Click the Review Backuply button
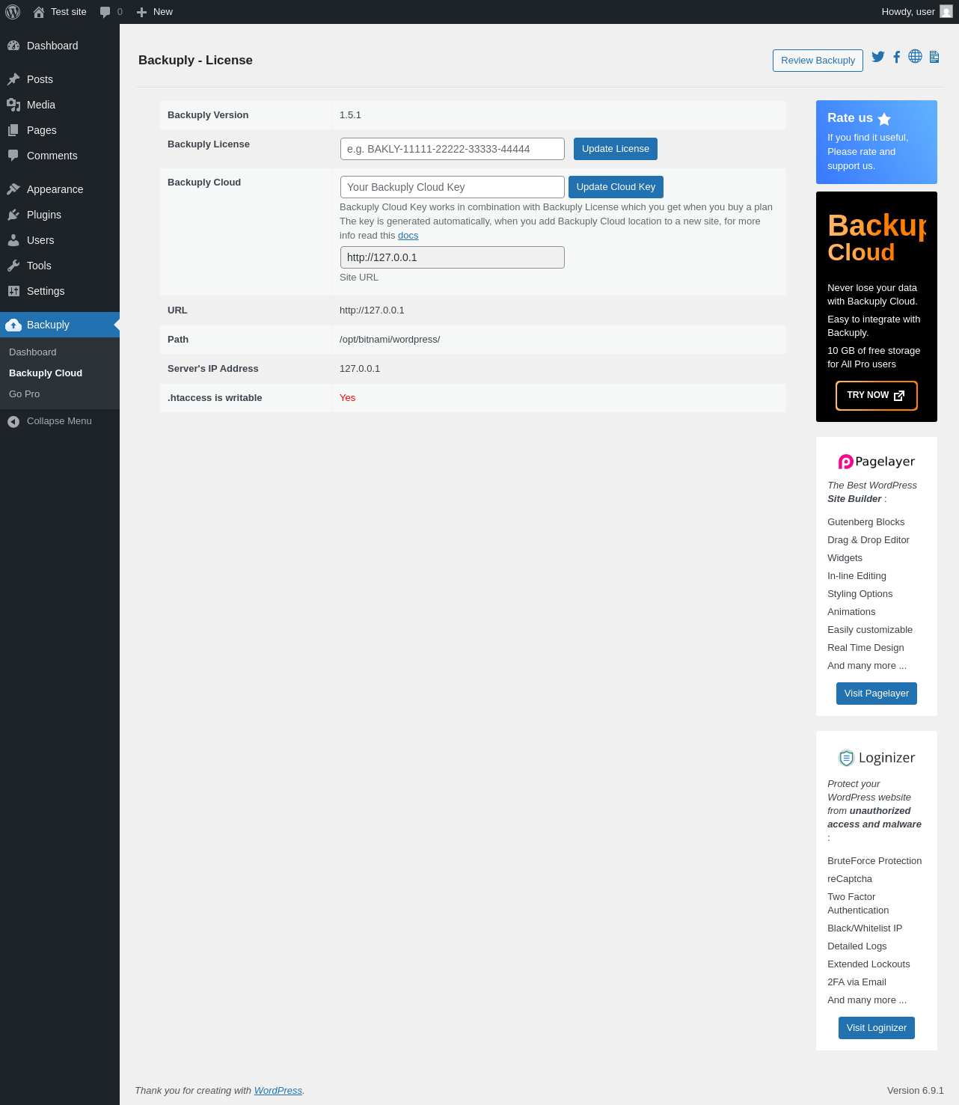This screenshot has width=959, height=1105. 818,61
